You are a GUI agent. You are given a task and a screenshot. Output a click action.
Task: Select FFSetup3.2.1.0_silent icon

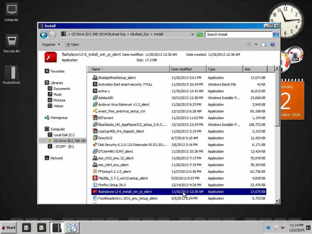(95, 171)
